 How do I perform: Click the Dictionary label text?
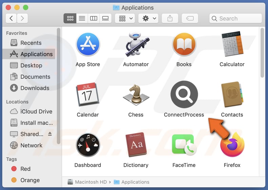coord(136,165)
